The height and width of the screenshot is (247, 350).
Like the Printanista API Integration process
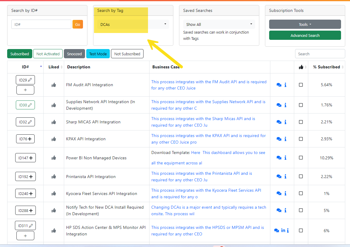[x=54, y=177]
